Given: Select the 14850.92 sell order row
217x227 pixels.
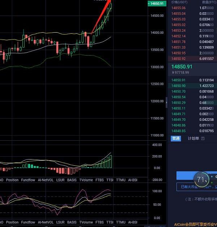Looking at the screenshot, I should [192, 58].
